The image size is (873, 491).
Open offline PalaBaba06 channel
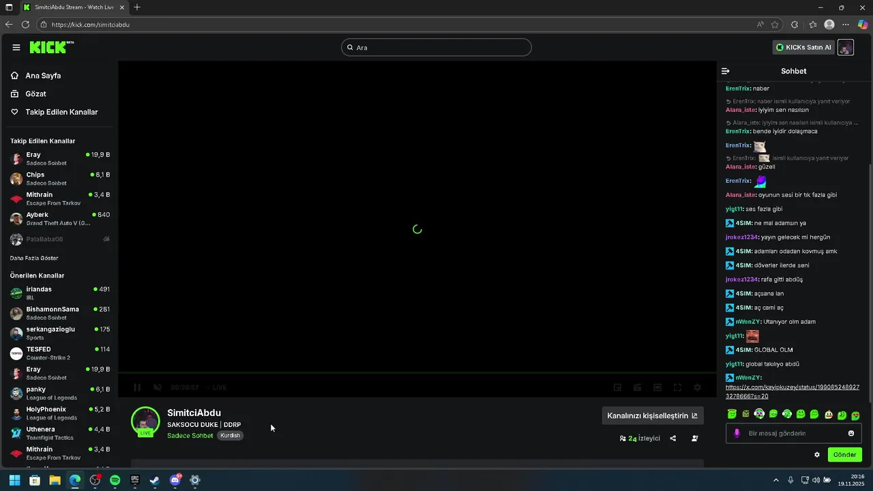point(60,239)
